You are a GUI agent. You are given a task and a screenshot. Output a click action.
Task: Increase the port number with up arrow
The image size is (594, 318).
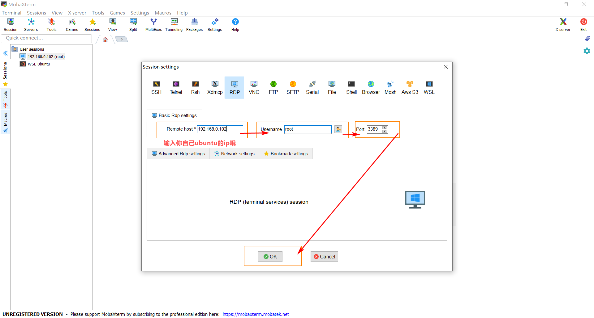[385, 128]
